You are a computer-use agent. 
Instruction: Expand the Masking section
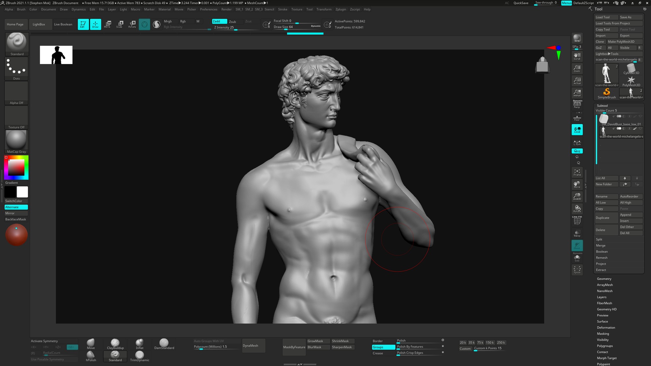(x=603, y=334)
